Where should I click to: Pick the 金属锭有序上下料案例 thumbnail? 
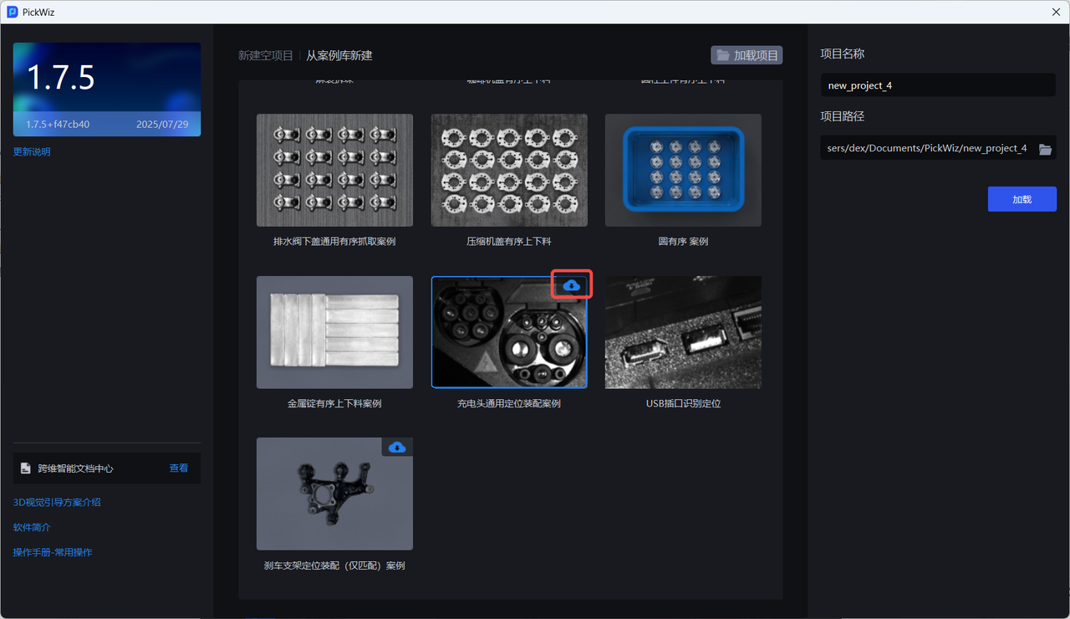[334, 332]
